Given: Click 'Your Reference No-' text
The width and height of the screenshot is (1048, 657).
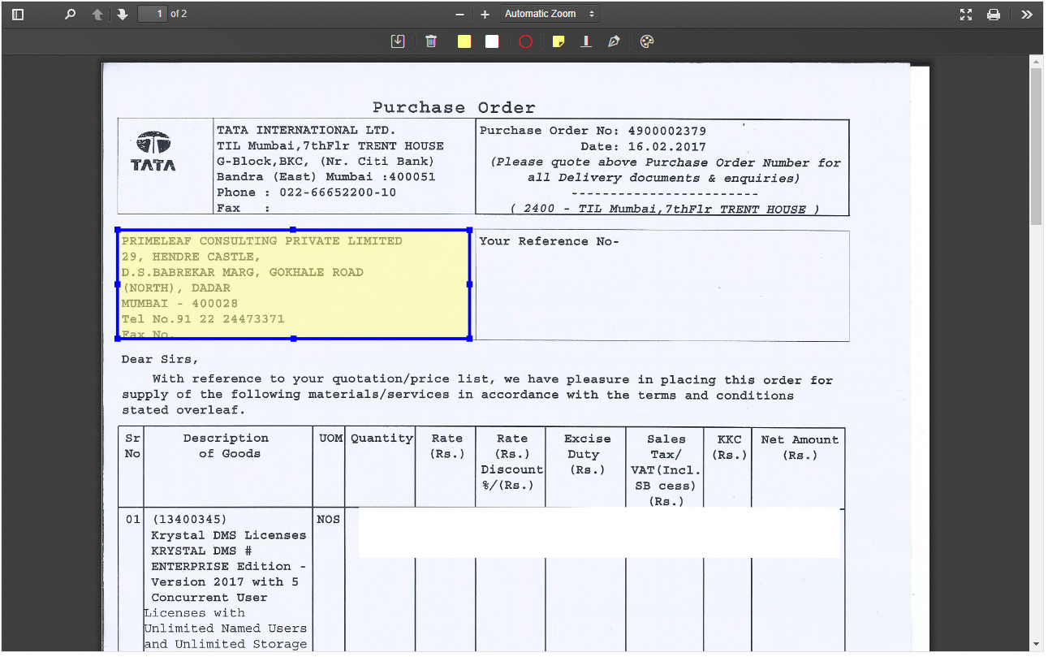Looking at the screenshot, I should [549, 241].
